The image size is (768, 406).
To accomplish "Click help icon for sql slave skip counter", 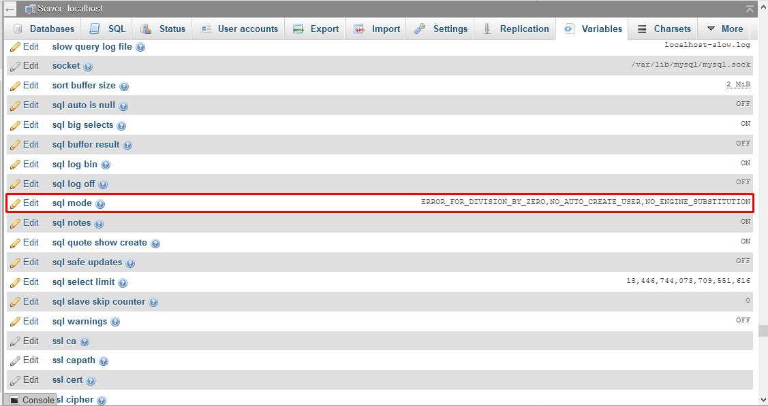I will [153, 303].
